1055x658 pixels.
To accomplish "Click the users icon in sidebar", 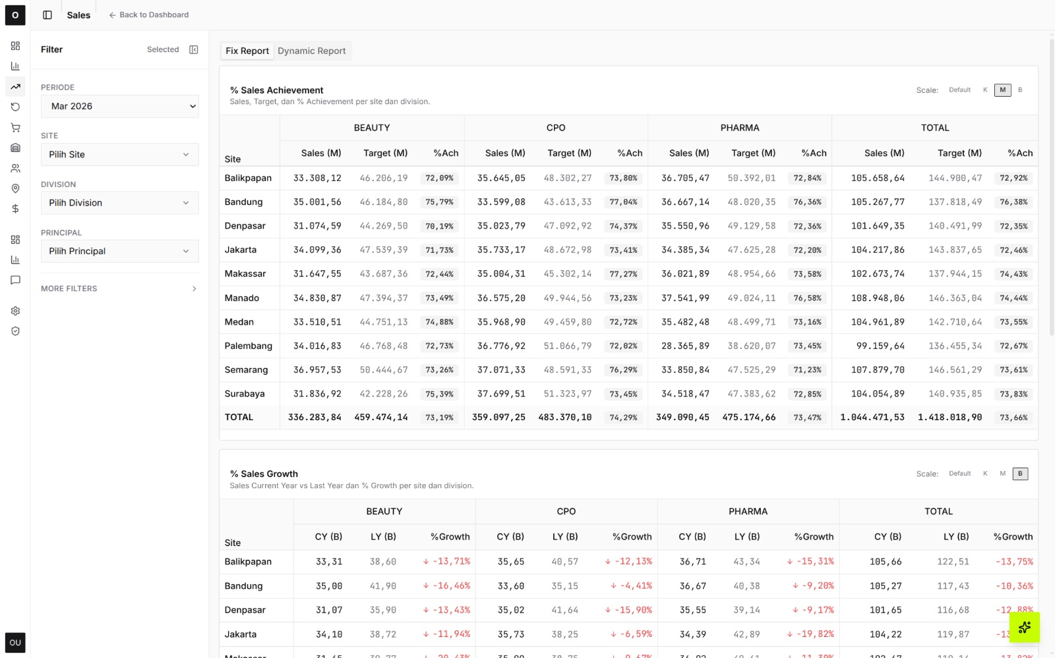I will pyautogui.click(x=15, y=168).
